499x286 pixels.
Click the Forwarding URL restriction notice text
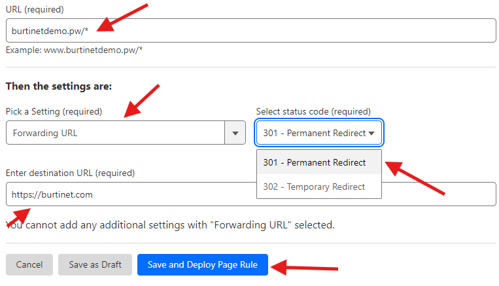pyautogui.click(x=171, y=225)
